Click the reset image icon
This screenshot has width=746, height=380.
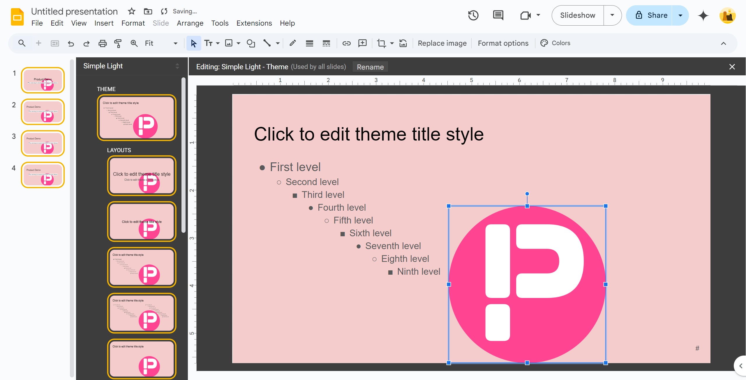[x=403, y=43]
